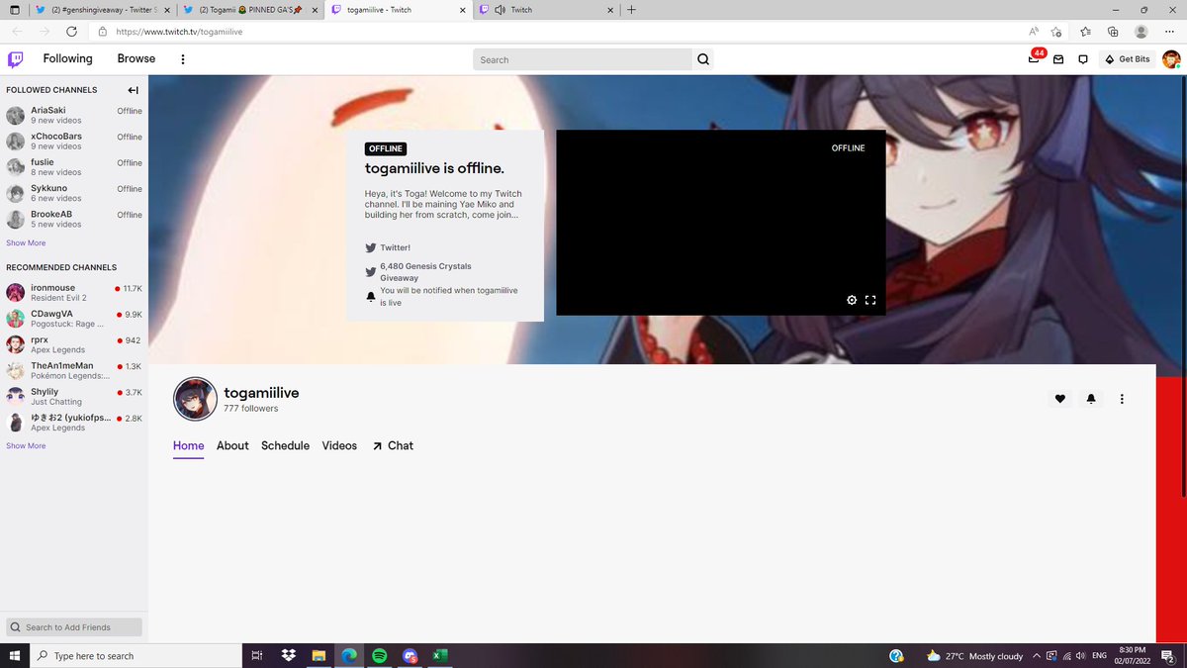Image resolution: width=1187 pixels, height=668 pixels.
Task: Open the Browse page
Action: [x=137, y=58]
